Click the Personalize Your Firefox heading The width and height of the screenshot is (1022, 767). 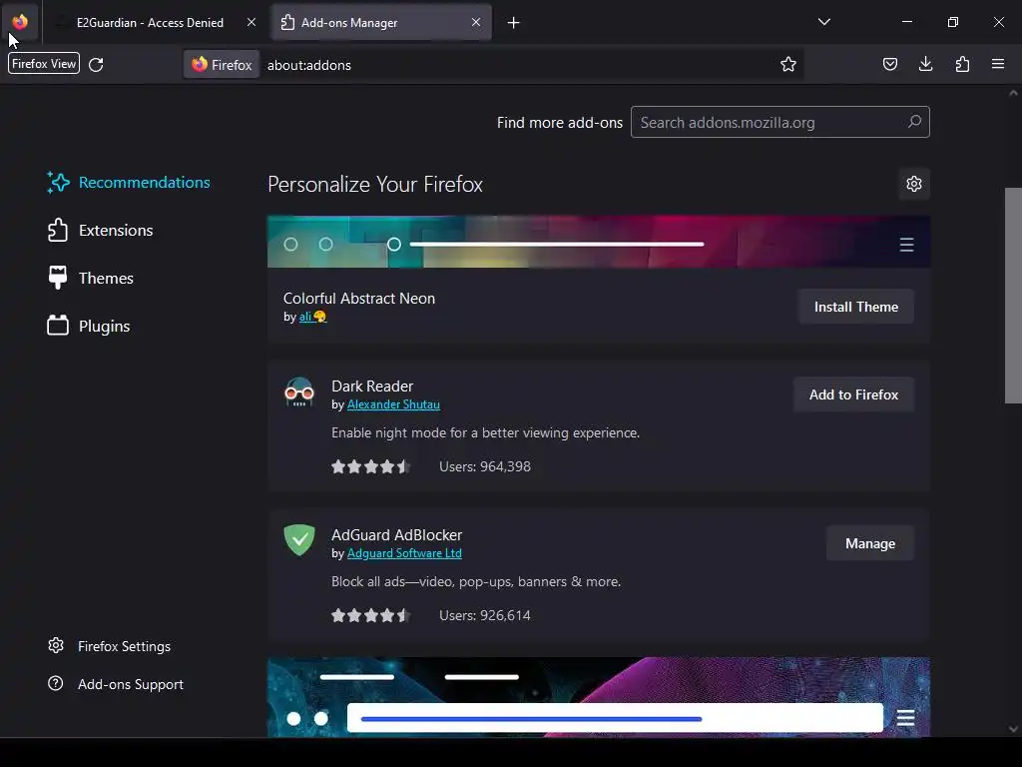[375, 185]
